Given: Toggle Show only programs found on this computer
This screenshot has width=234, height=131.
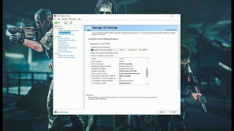Looking at the screenshot, I should click(91, 53).
